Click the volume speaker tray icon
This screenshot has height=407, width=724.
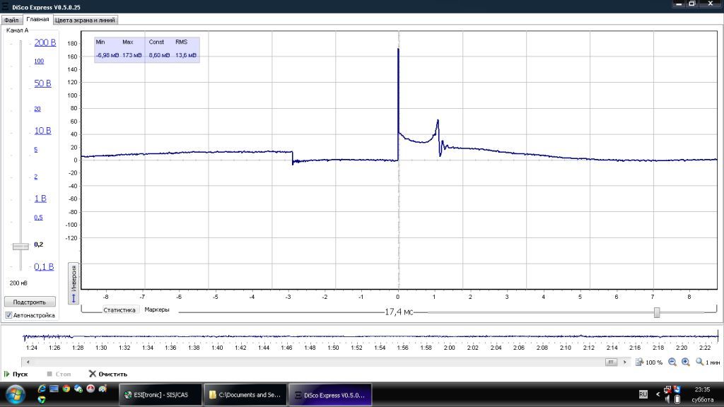click(x=667, y=399)
